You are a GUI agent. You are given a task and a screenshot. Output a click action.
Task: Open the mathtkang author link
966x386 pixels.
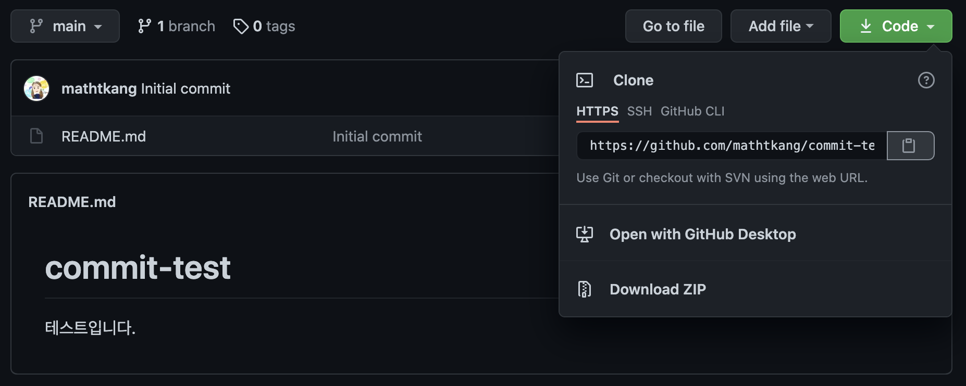click(99, 89)
